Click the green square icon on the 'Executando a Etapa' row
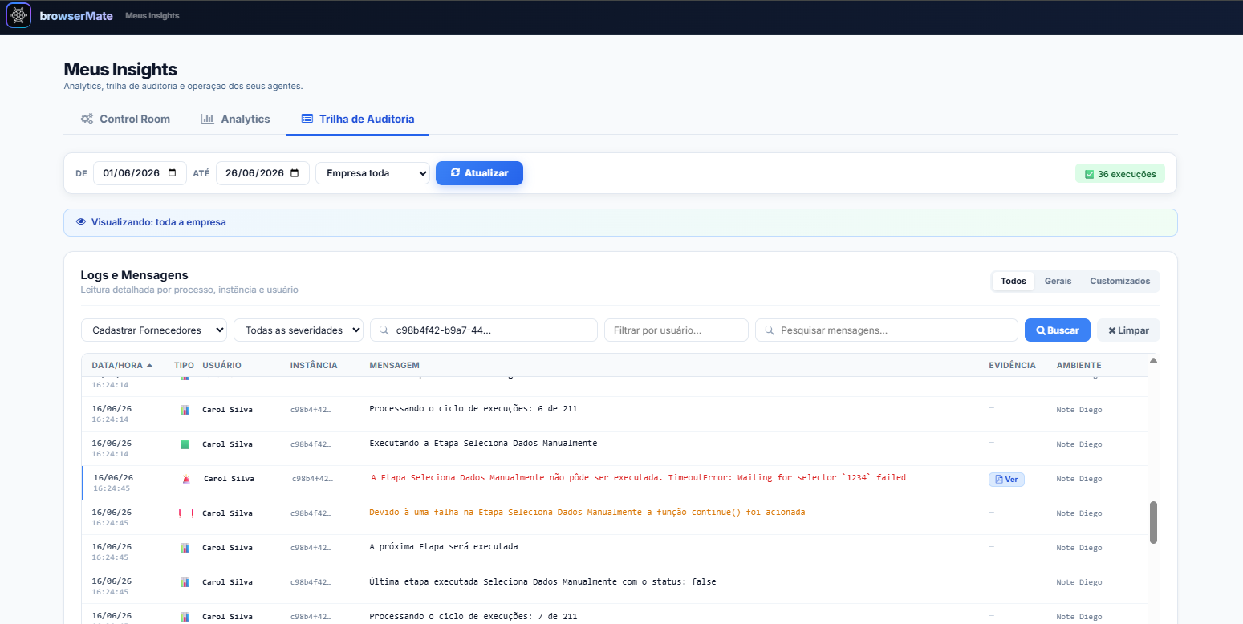1243x624 pixels. pyautogui.click(x=185, y=444)
